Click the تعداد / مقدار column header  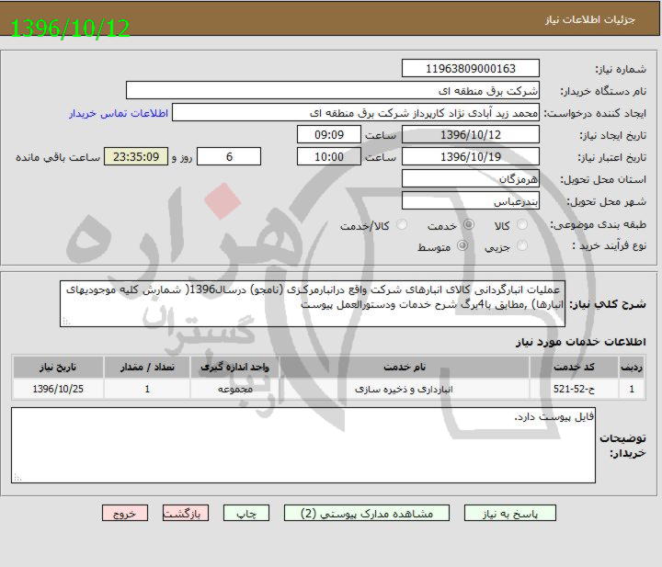(147, 367)
